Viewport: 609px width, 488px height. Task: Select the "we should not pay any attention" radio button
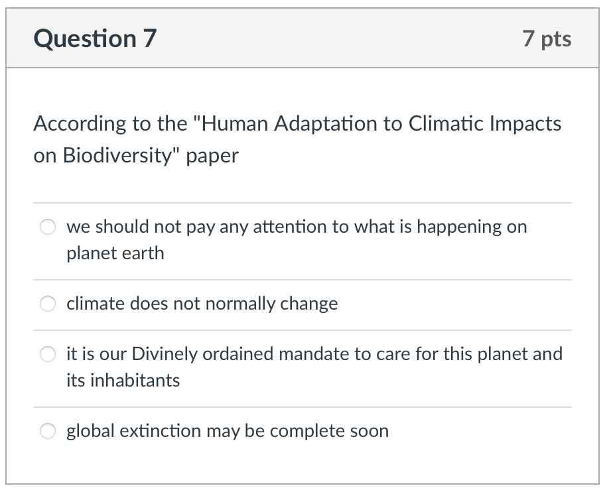[x=48, y=227]
